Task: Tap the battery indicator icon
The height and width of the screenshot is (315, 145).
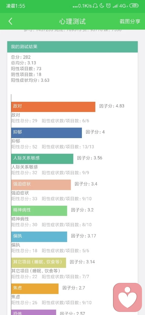Action: 134,6
